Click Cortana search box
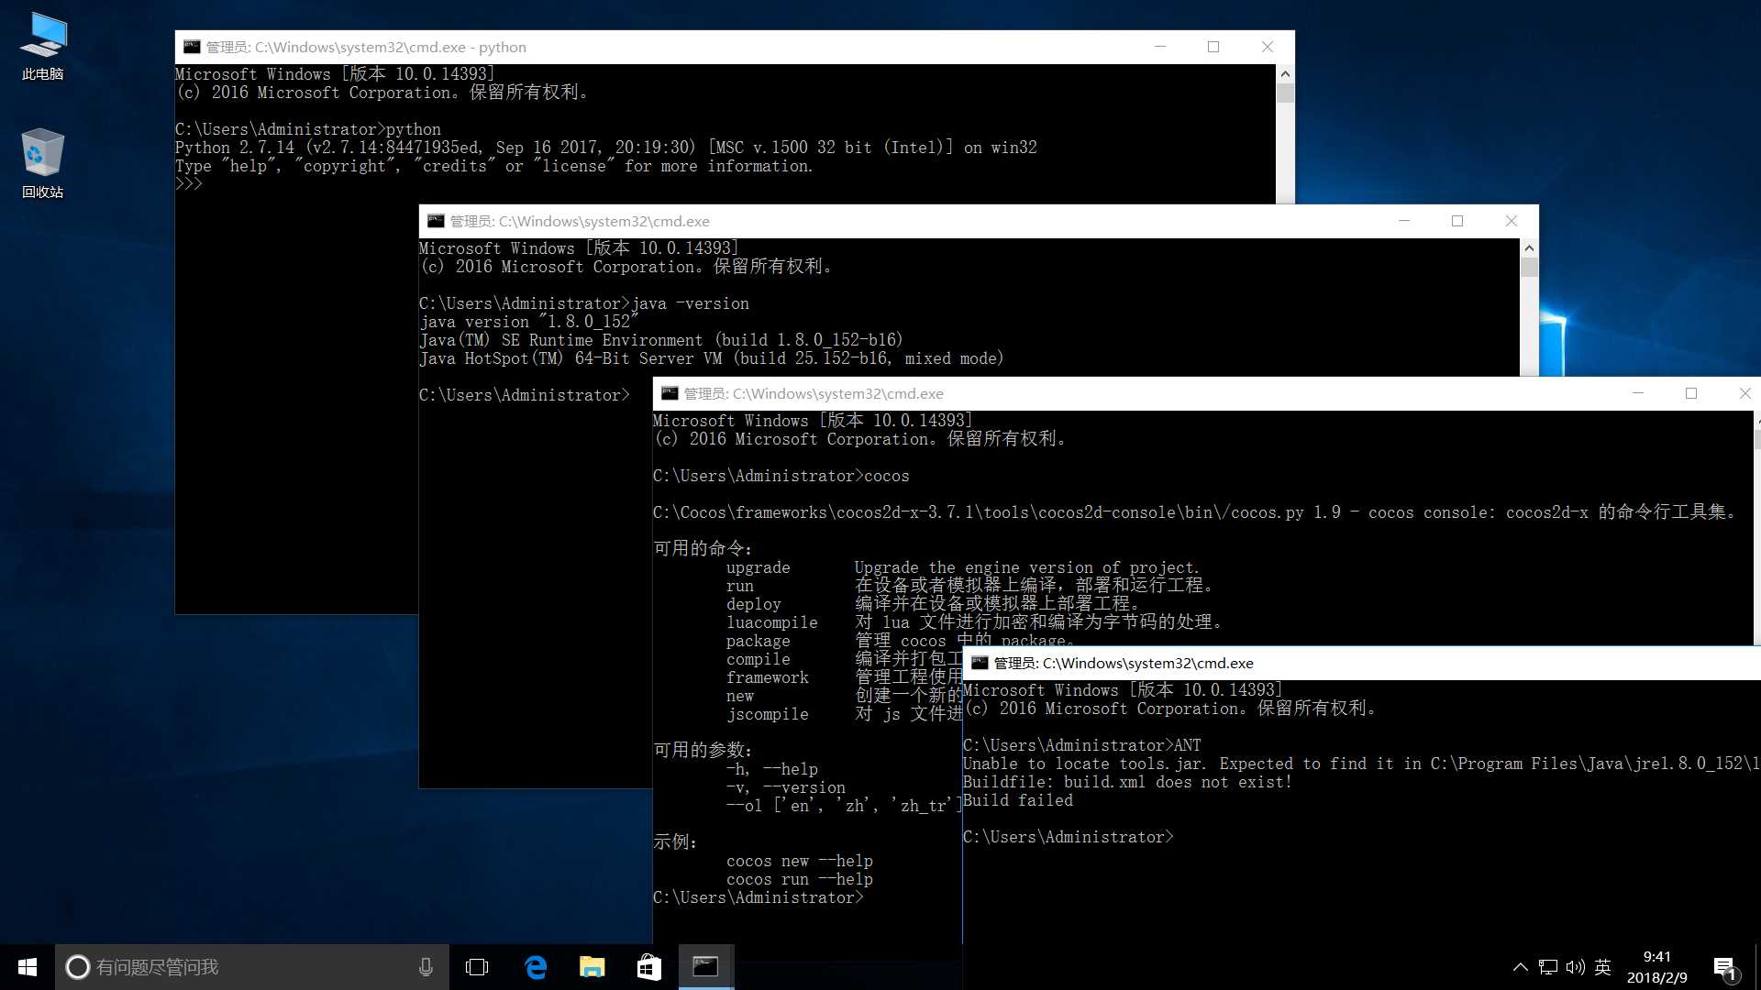Viewport: 1761px width, 990px height. click(252, 967)
